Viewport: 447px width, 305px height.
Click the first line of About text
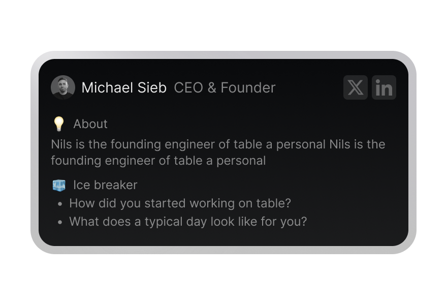tap(218, 144)
